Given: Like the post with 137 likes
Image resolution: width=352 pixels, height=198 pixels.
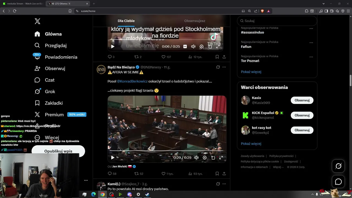Looking at the screenshot, I should pyautogui.click(x=166, y=57).
